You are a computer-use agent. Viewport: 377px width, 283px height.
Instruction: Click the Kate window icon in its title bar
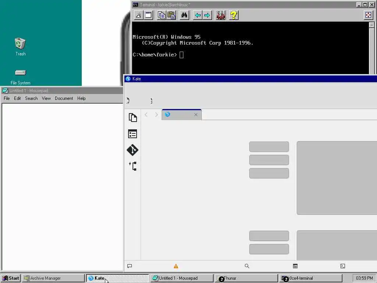pos(128,79)
